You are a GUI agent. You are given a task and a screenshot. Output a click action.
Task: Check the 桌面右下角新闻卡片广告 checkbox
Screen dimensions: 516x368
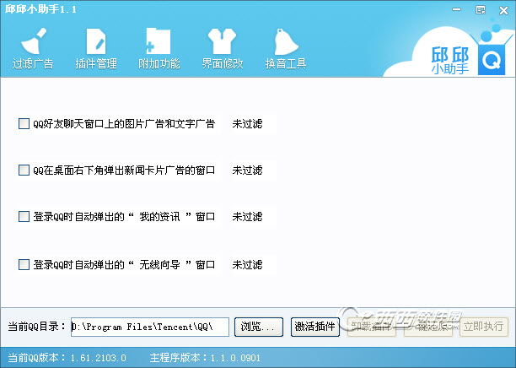pos(24,170)
